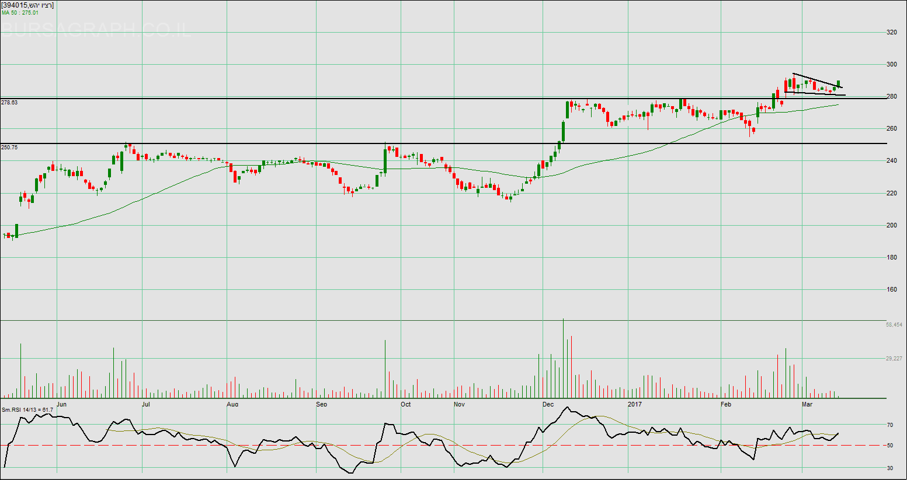Click the ticker title 394015 at top left

[27, 5]
